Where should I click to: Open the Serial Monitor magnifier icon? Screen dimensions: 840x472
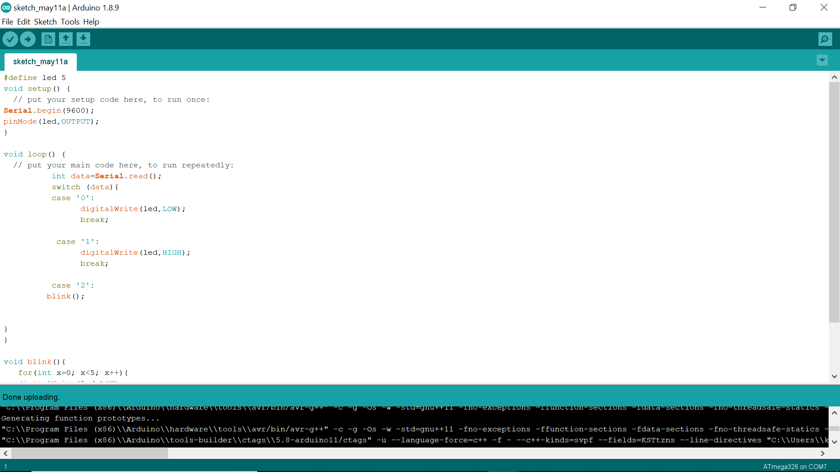825,39
